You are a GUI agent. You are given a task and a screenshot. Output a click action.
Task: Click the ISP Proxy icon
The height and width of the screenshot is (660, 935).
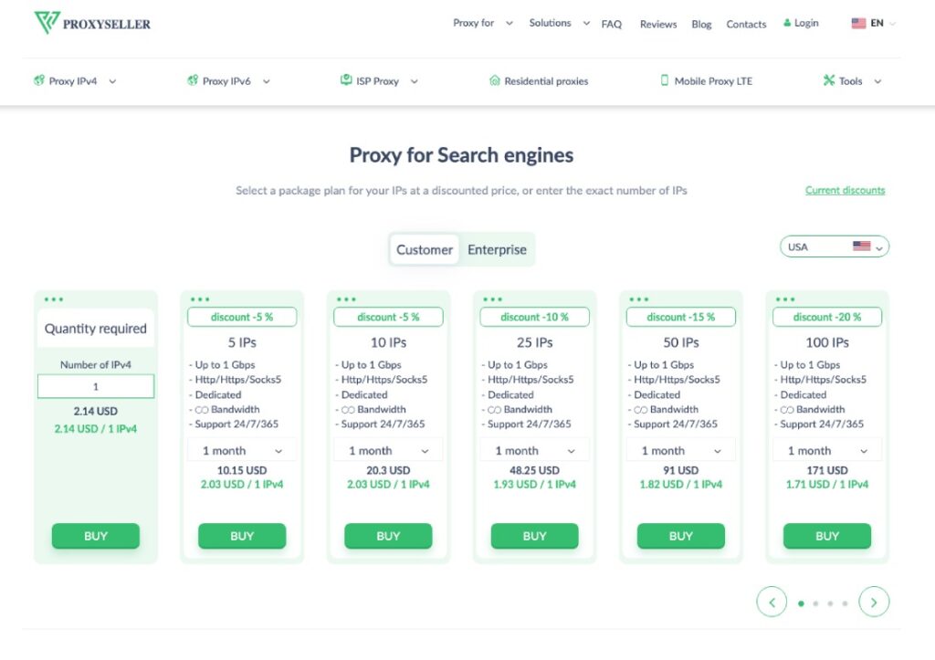pyautogui.click(x=346, y=80)
